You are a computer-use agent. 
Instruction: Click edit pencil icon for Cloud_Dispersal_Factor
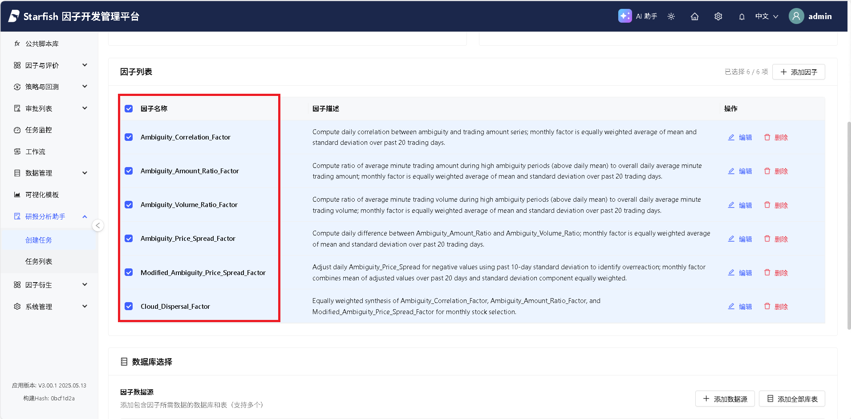[731, 306]
